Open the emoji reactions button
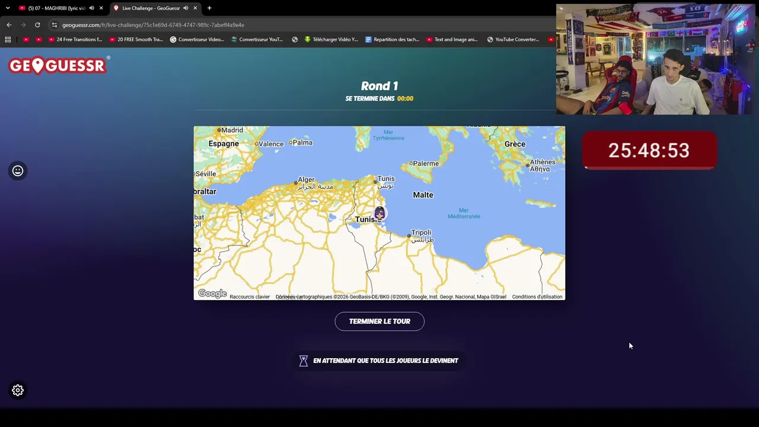The height and width of the screenshot is (427, 759). (18, 171)
